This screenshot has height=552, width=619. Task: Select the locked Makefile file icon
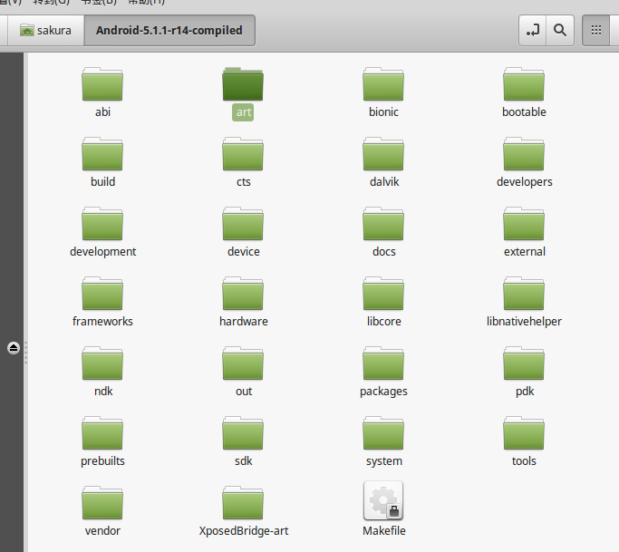[383, 500]
